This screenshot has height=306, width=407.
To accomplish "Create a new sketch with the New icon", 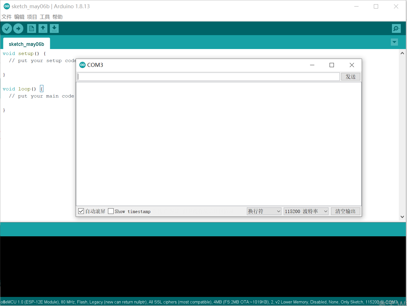I will coord(31,28).
